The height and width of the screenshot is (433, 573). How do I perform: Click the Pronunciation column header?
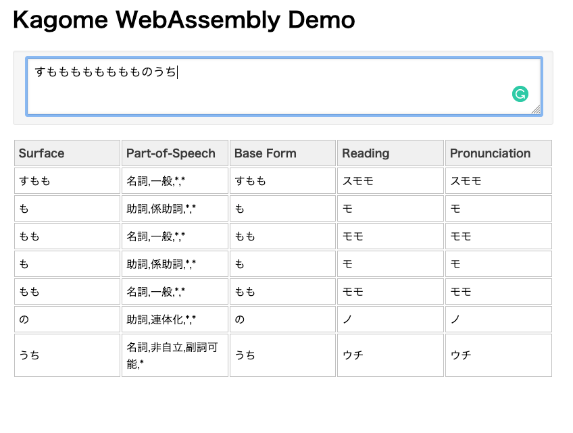[x=499, y=153]
